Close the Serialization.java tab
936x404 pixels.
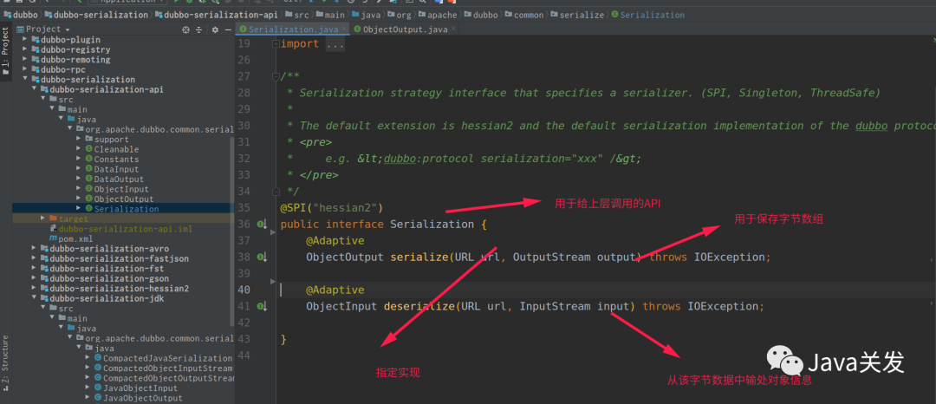(343, 29)
